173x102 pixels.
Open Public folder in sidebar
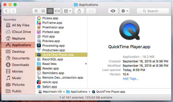tap(18, 91)
